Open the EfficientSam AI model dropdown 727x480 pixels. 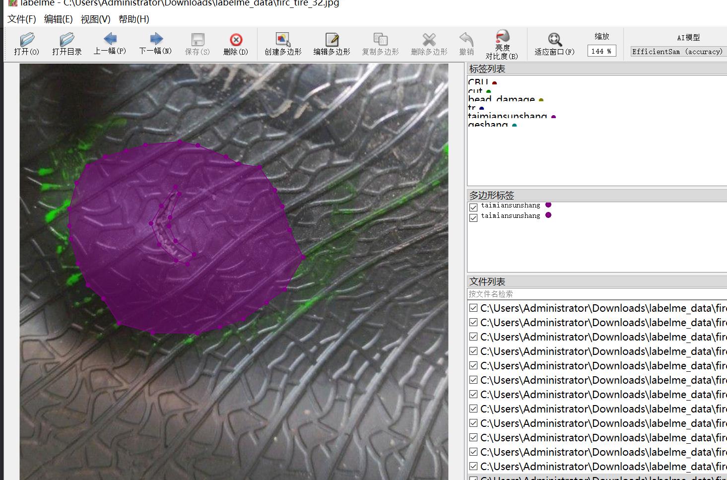(678, 51)
